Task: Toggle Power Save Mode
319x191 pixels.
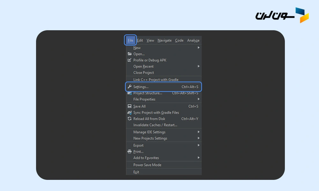Action: click(x=147, y=165)
